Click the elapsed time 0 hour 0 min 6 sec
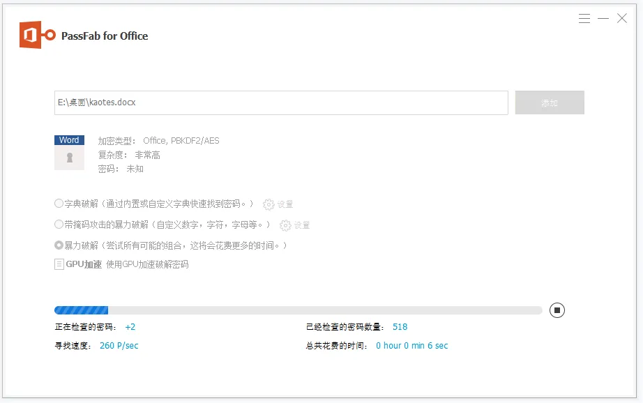The width and height of the screenshot is (643, 403). pos(411,346)
